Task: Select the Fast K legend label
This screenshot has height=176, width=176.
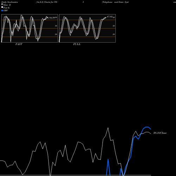Action: click(7, 8)
